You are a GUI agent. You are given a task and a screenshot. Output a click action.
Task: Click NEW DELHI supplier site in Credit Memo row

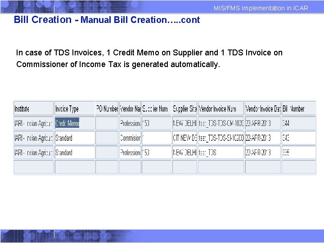(184, 123)
